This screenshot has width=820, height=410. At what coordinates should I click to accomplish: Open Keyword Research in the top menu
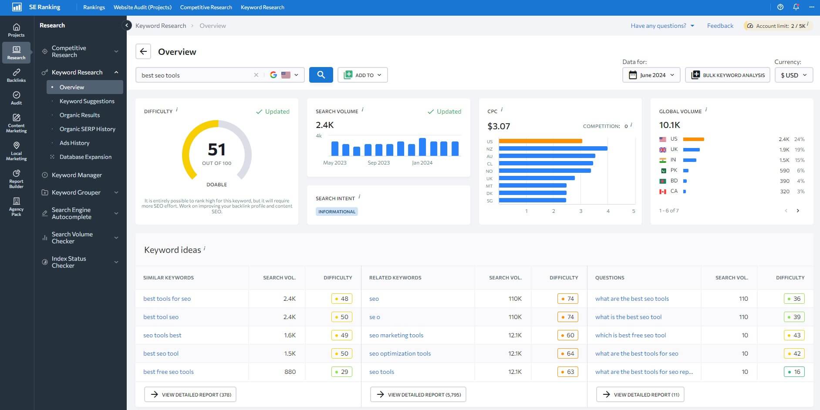pos(263,7)
